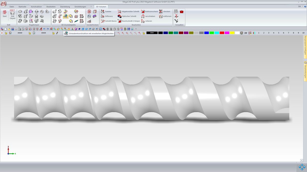
Task: Click the Edit Objekt icon
Action: point(13,15)
